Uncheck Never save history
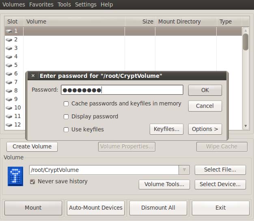Viewport: 254px width, 221px height. click(32, 182)
